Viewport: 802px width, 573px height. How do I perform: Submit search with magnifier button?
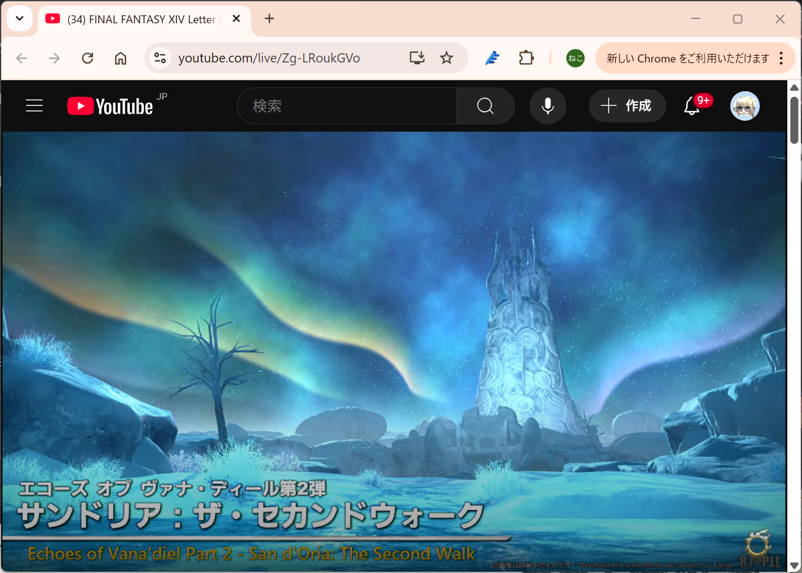485,106
